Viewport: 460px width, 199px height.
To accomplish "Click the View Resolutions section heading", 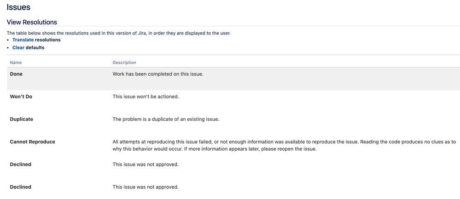I will [32, 22].
